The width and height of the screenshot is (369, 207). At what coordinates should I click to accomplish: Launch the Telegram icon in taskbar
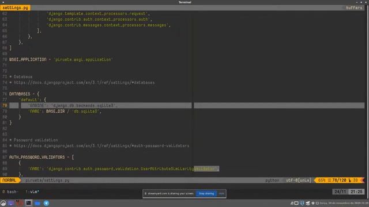pyautogui.click(x=46, y=203)
